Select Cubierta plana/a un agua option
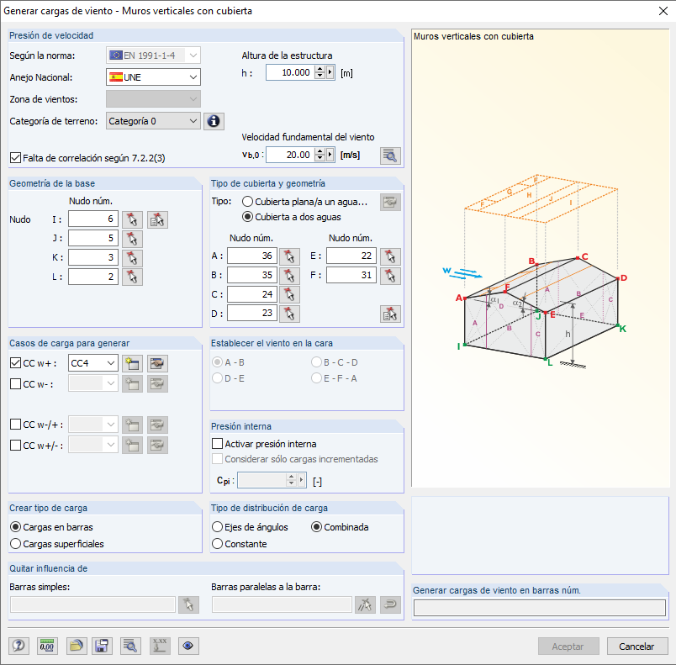The width and height of the screenshot is (676, 665). 247,202
